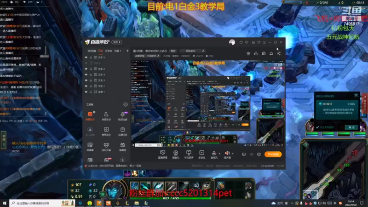Image resolution: width=368 pixels, height=207 pixels.
Task: Toggle visibility of 文本 2 layer
Action: point(86,69)
